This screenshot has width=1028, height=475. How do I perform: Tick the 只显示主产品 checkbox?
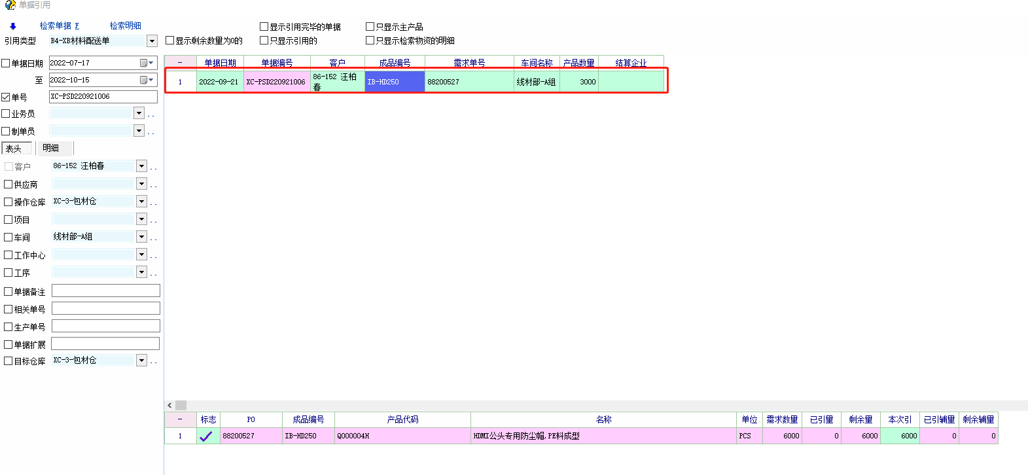point(370,27)
